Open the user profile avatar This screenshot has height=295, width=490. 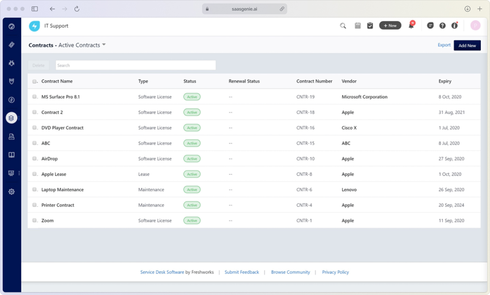[x=475, y=25]
